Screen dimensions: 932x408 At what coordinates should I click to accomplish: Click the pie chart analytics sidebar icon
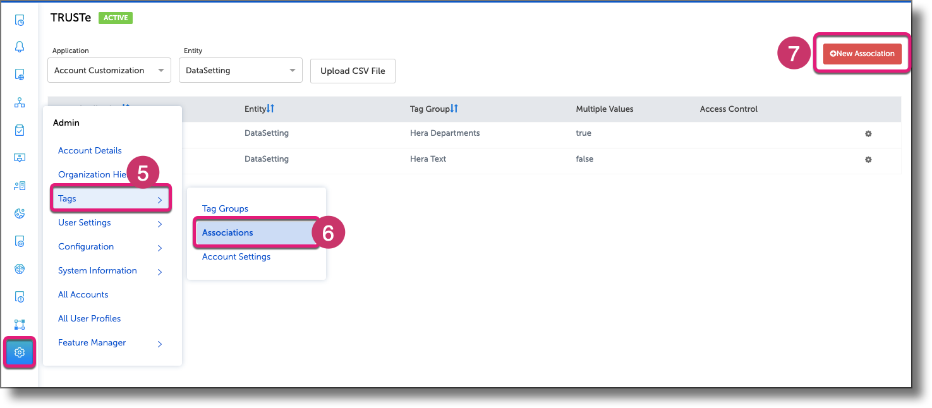pos(19,213)
